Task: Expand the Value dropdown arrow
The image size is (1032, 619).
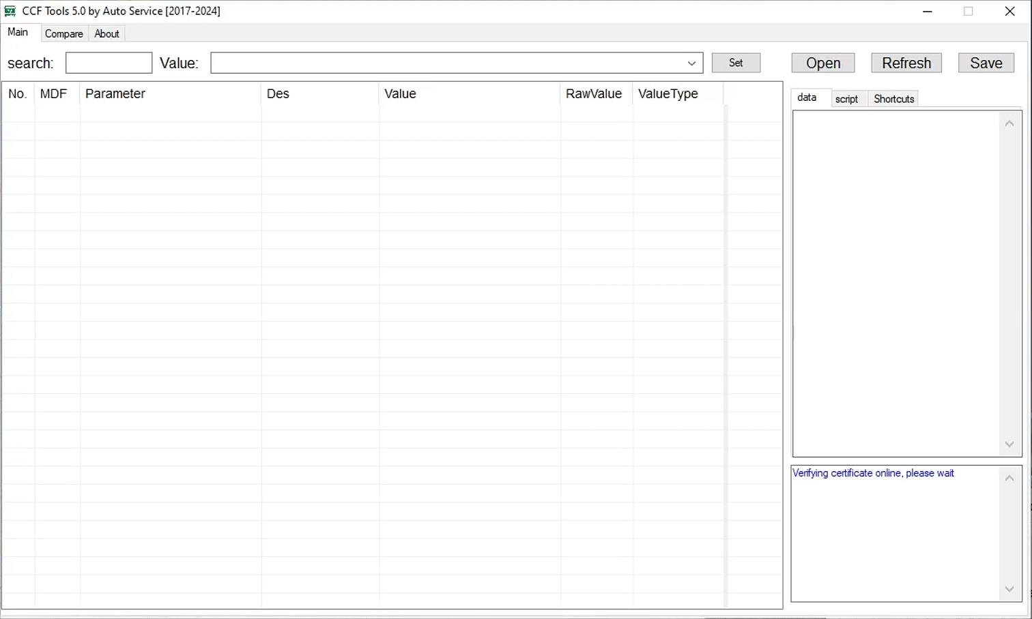Action: (691, 63)
